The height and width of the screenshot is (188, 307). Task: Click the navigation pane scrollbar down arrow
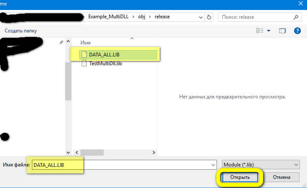click(68, 152)
